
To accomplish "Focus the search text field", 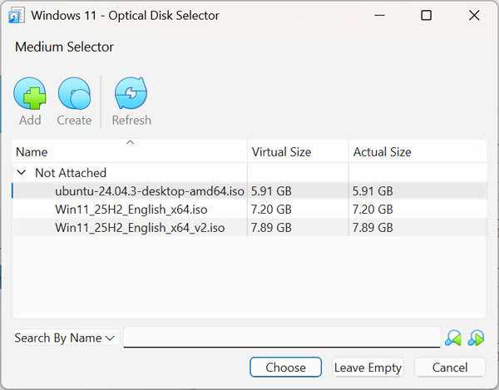I will (282, 338).
